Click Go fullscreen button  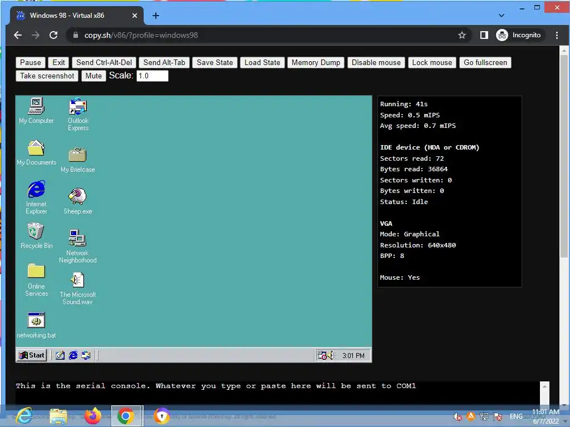tap(485, 62)
